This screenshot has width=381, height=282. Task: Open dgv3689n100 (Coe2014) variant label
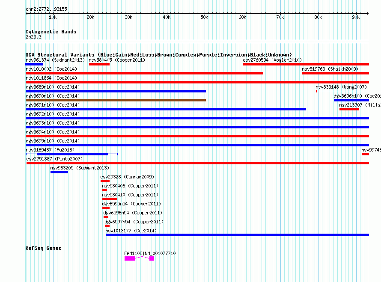(53, 87)
